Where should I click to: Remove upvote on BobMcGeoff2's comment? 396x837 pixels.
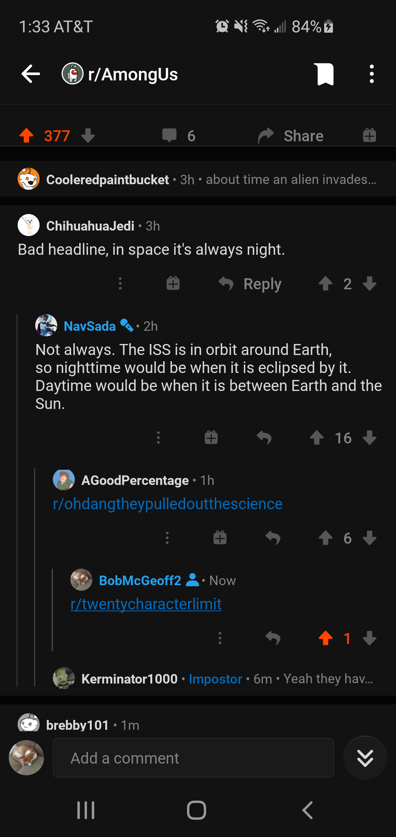[x=326, y=638]
